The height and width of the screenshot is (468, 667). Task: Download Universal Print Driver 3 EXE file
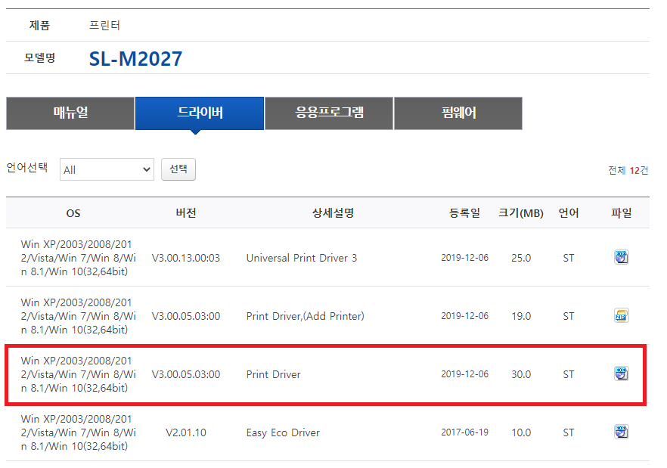(x=621, y=257)
